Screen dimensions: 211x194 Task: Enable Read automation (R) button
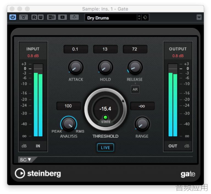pyautogui.click(x=34, y=17)
